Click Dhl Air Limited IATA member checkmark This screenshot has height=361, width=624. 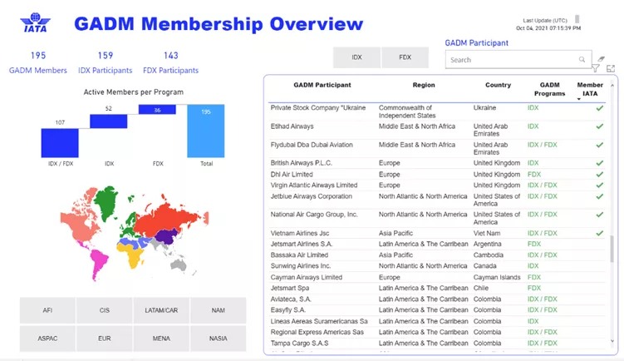tap(599, 175)
